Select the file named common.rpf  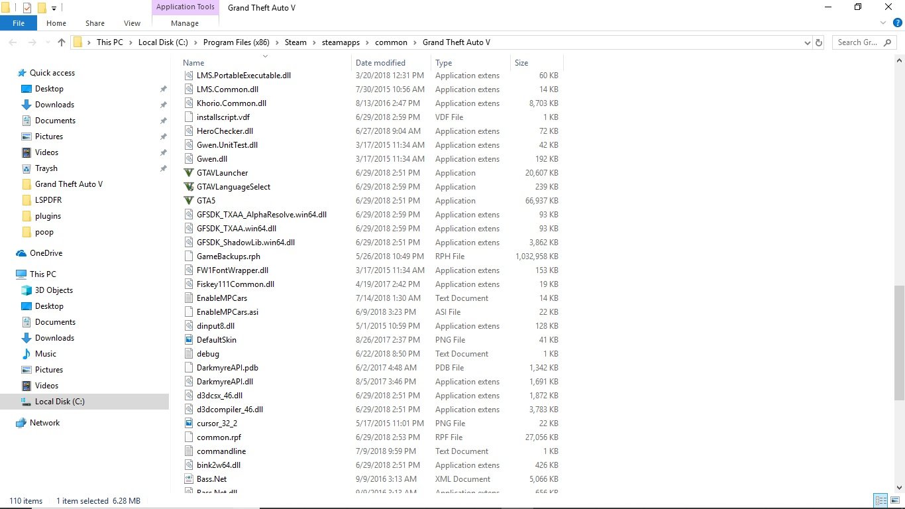pyautogui.click(x=219, y=437)
